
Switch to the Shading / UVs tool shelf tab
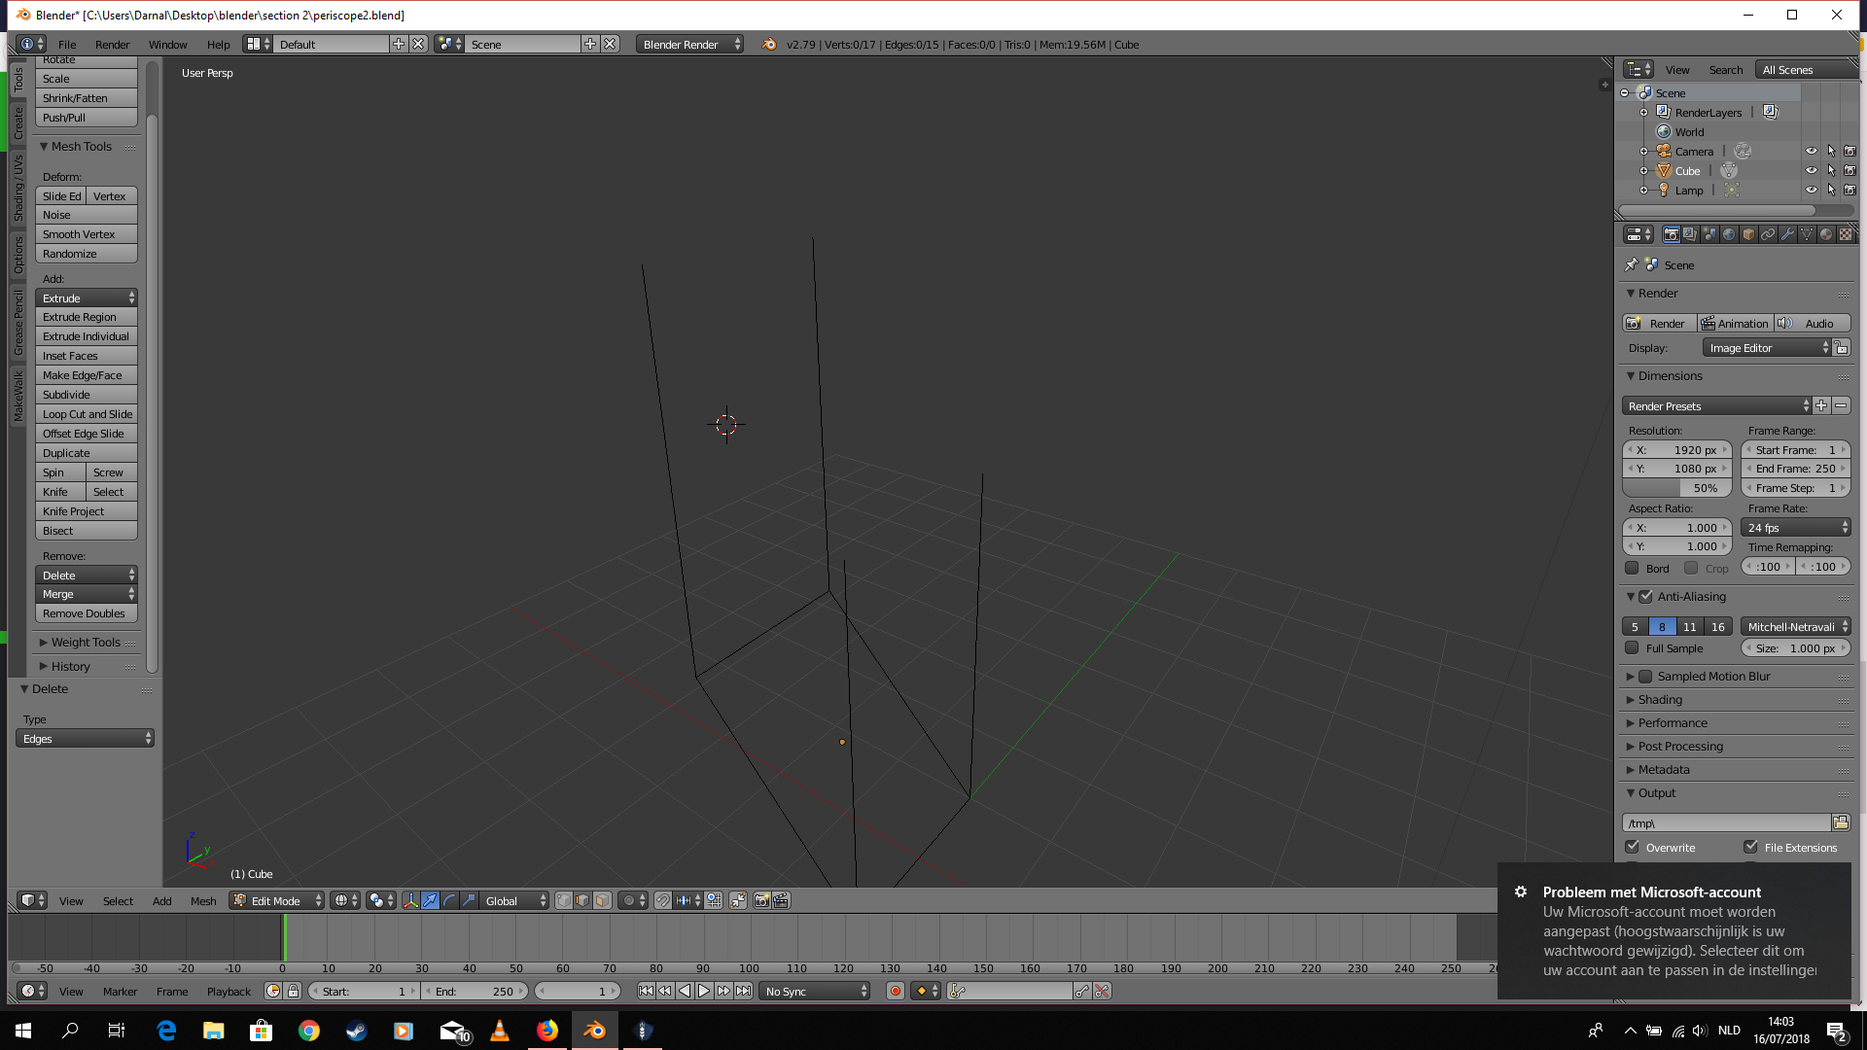(18, 189)
